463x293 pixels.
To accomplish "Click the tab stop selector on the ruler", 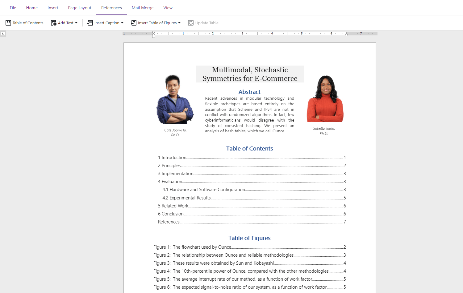I will 3,33.
